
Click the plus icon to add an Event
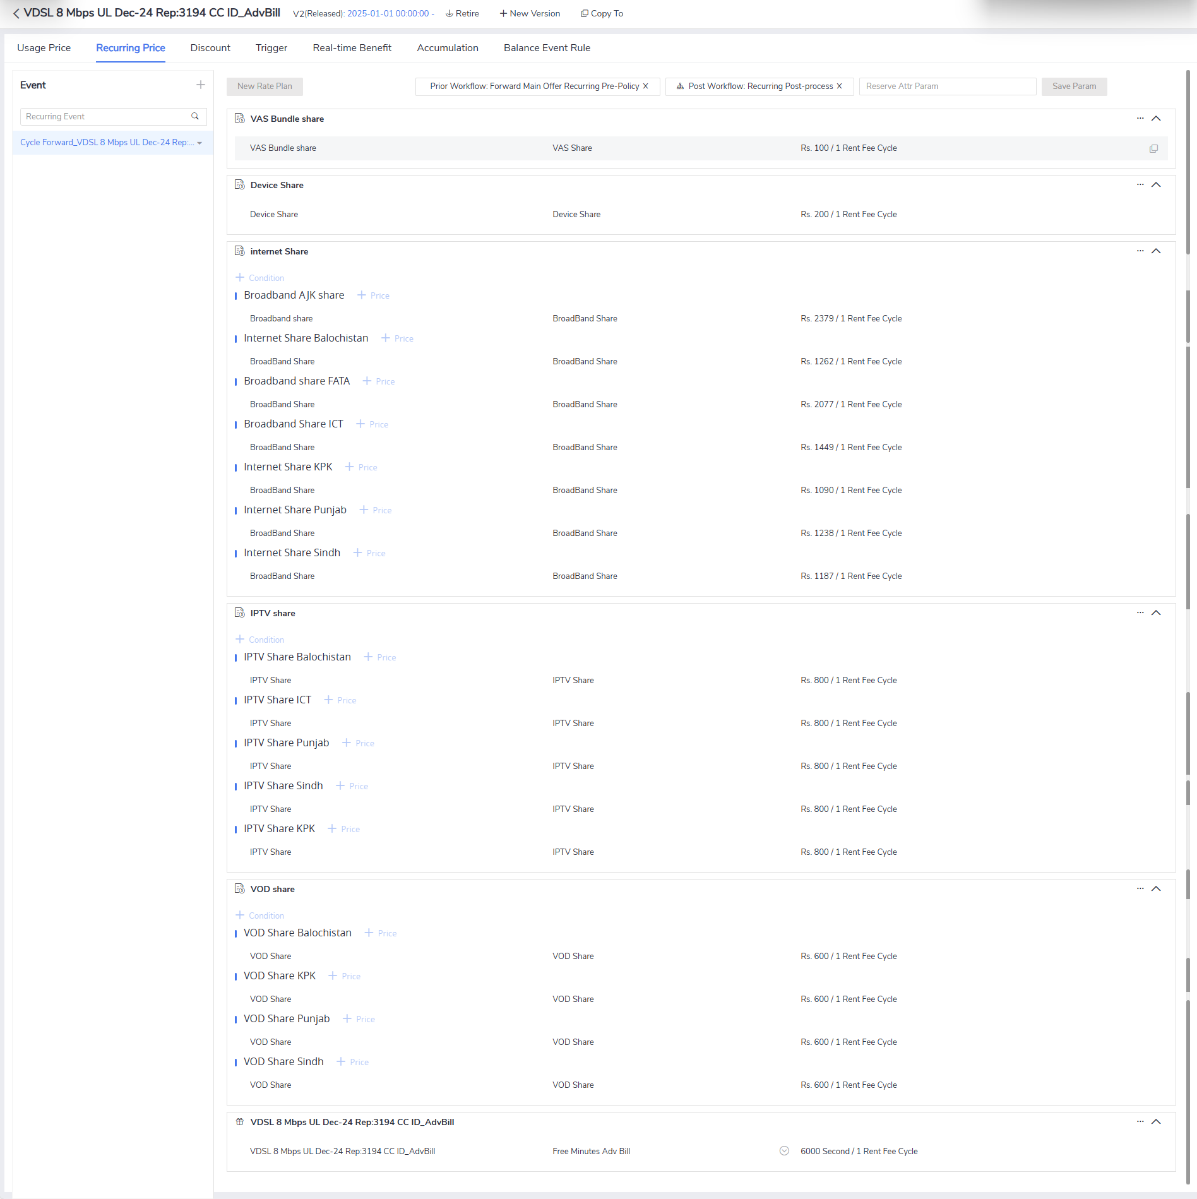click(200, 85)
